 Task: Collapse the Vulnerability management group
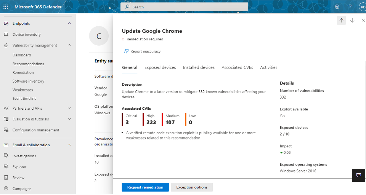click(69, 45)
